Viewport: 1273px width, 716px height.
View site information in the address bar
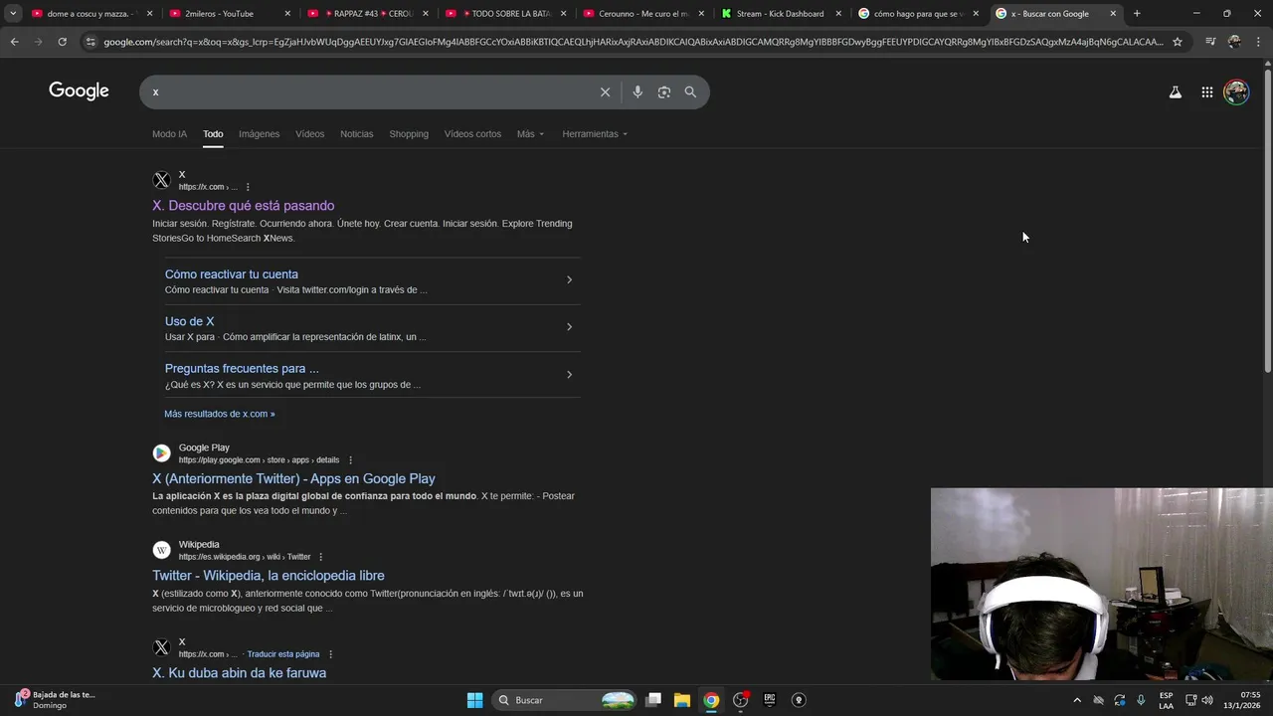pos(91,42)
